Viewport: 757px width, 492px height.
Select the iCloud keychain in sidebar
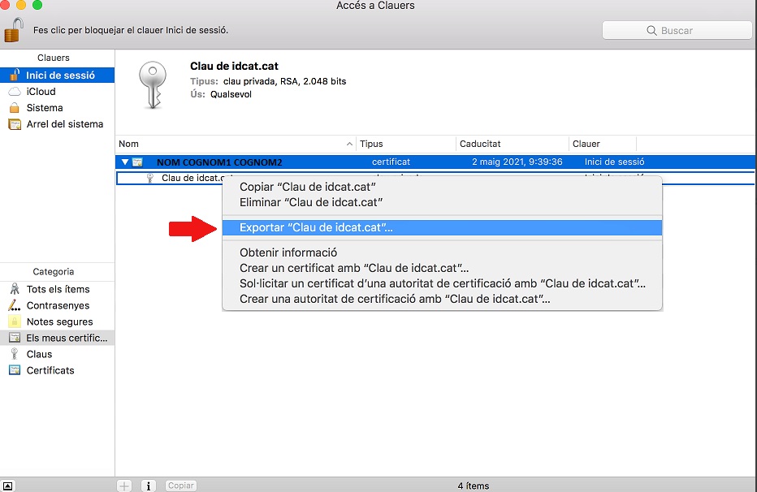tap(41, 92)
